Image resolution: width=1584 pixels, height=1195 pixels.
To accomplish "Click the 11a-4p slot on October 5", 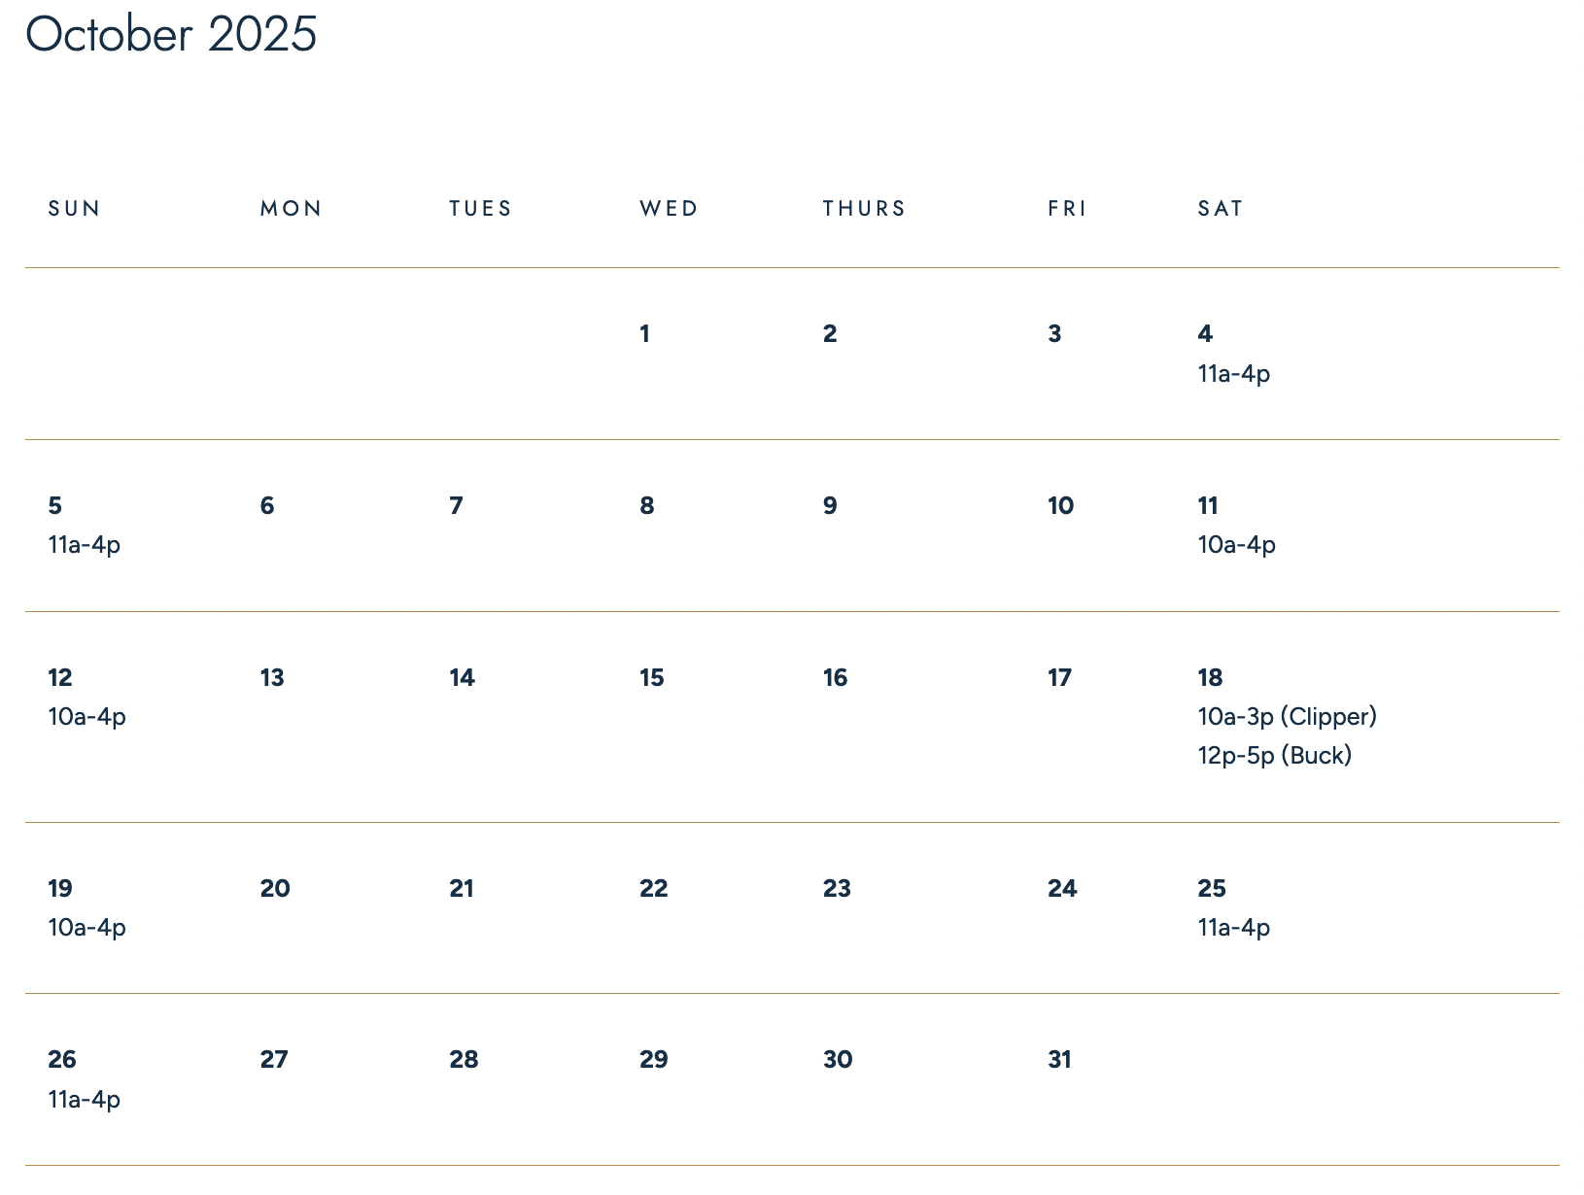I will (85, 545).
